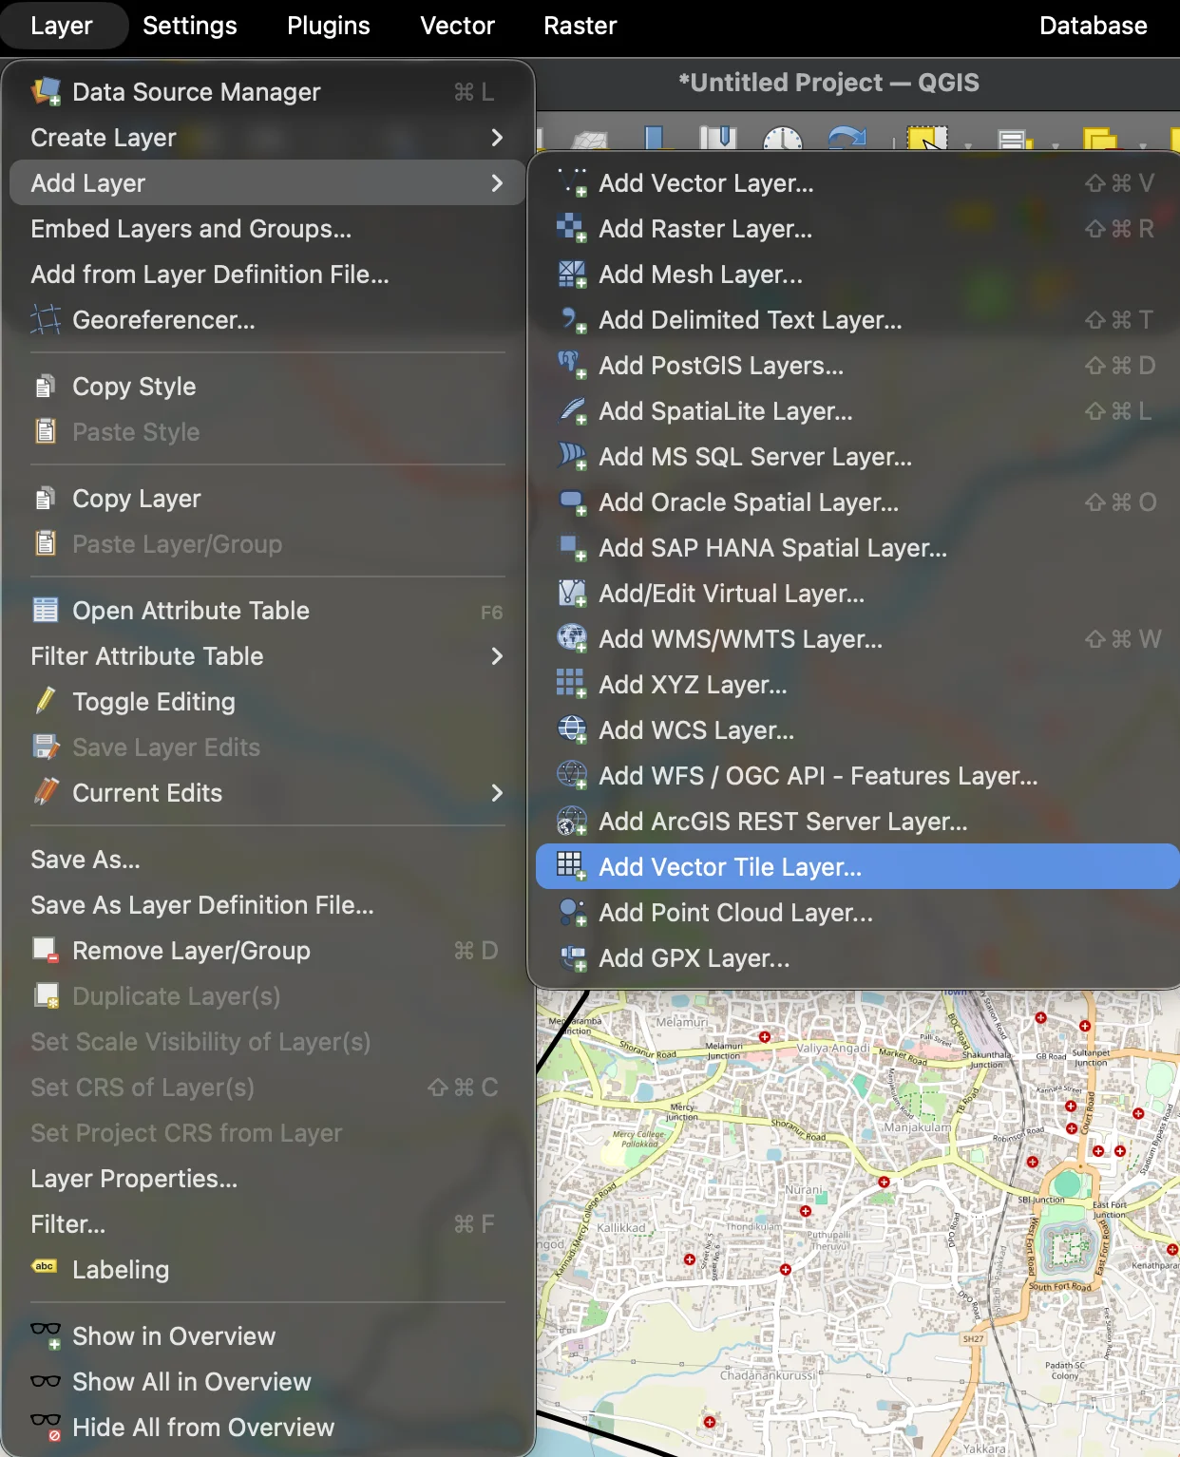Add a PostGIS layer

[720, 366]
